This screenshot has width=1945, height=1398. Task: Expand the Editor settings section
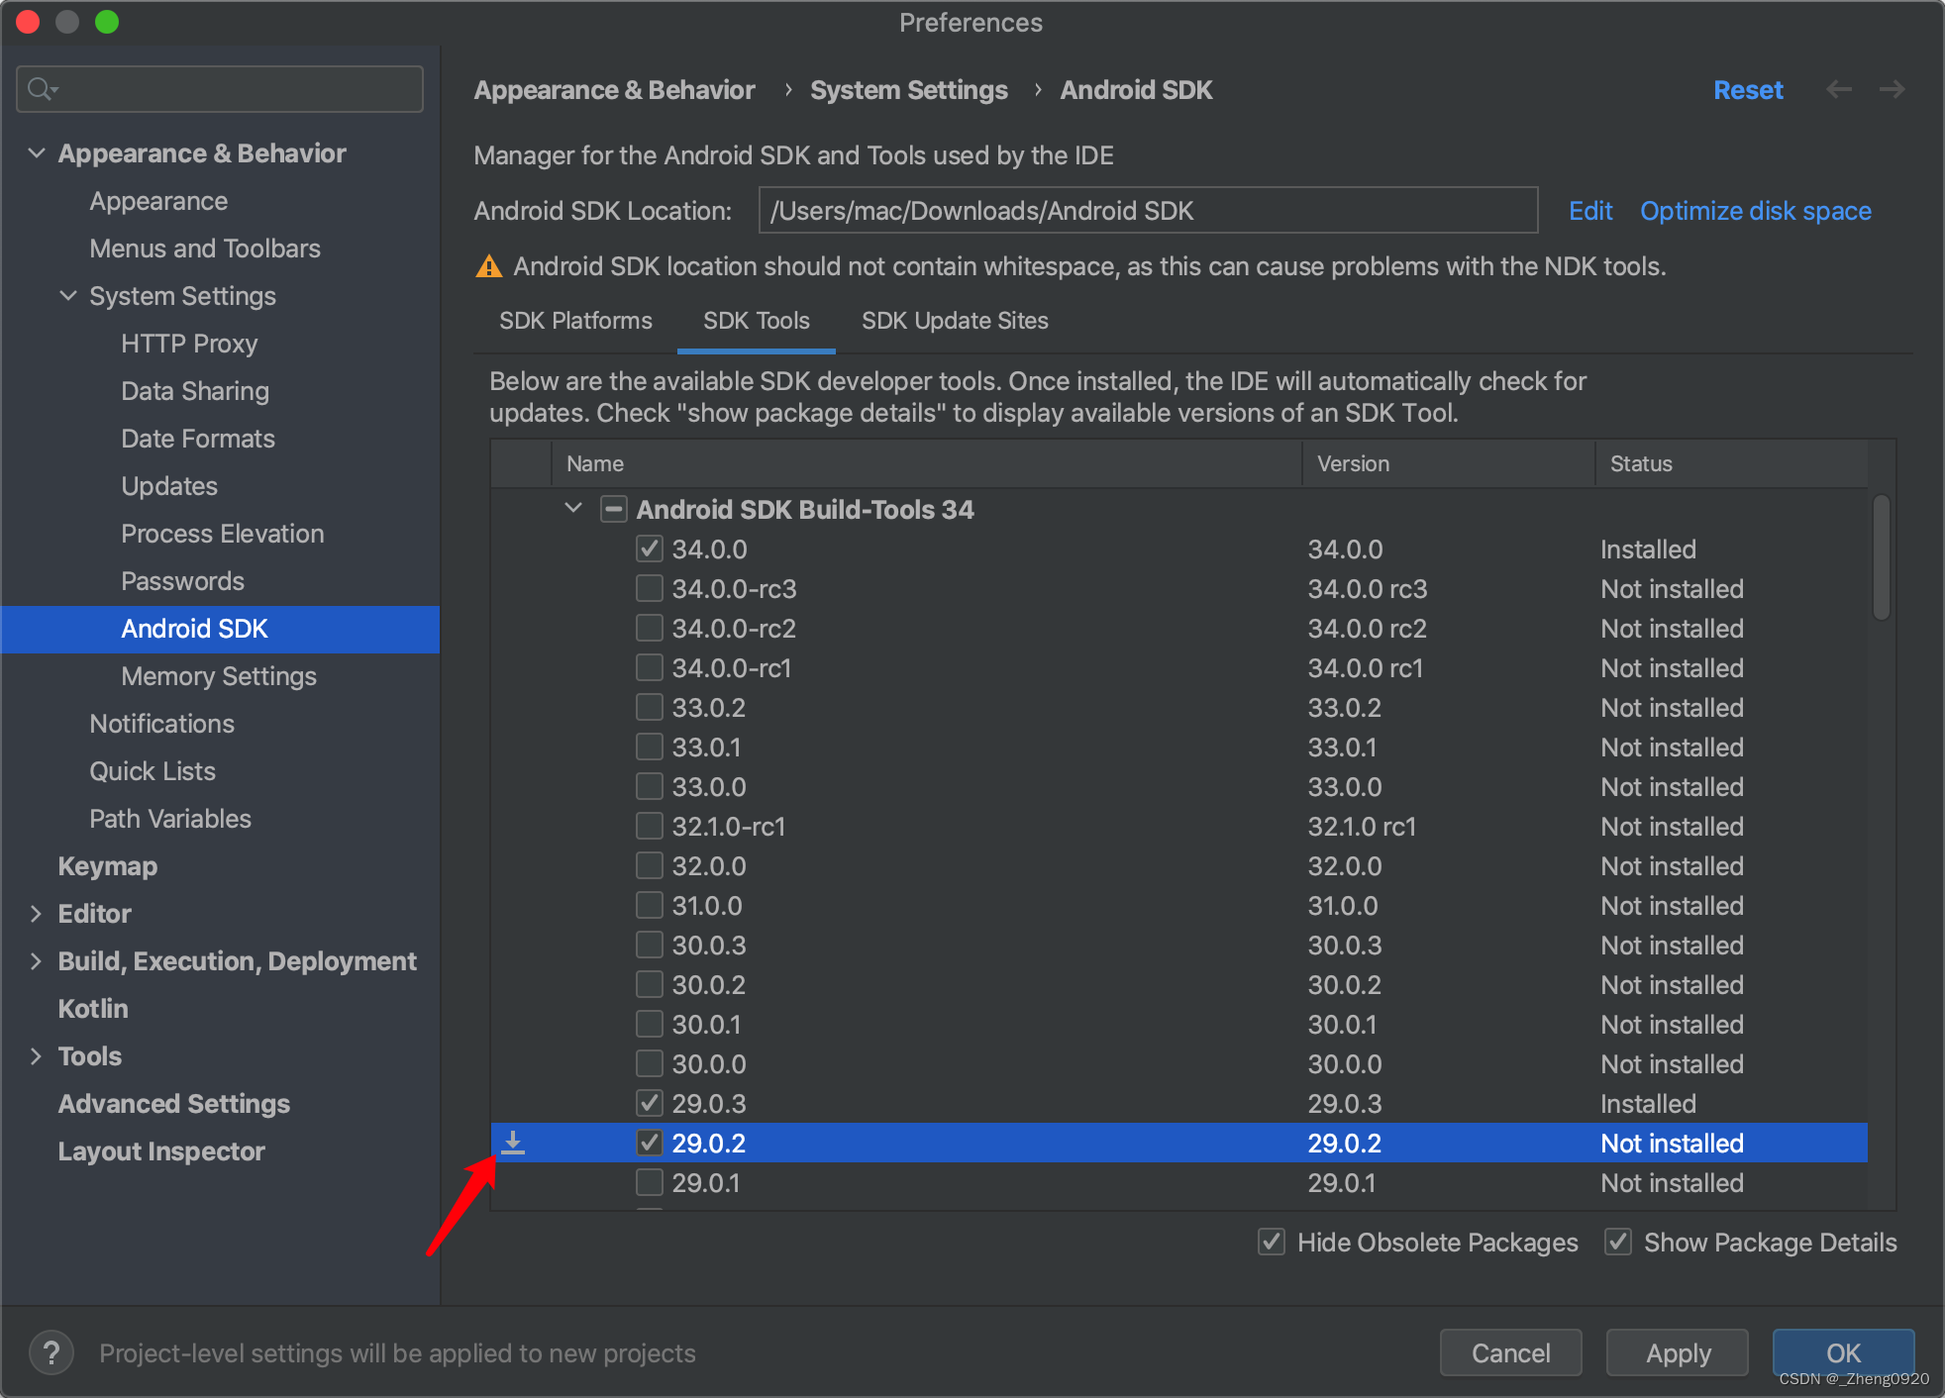(37, 913)
